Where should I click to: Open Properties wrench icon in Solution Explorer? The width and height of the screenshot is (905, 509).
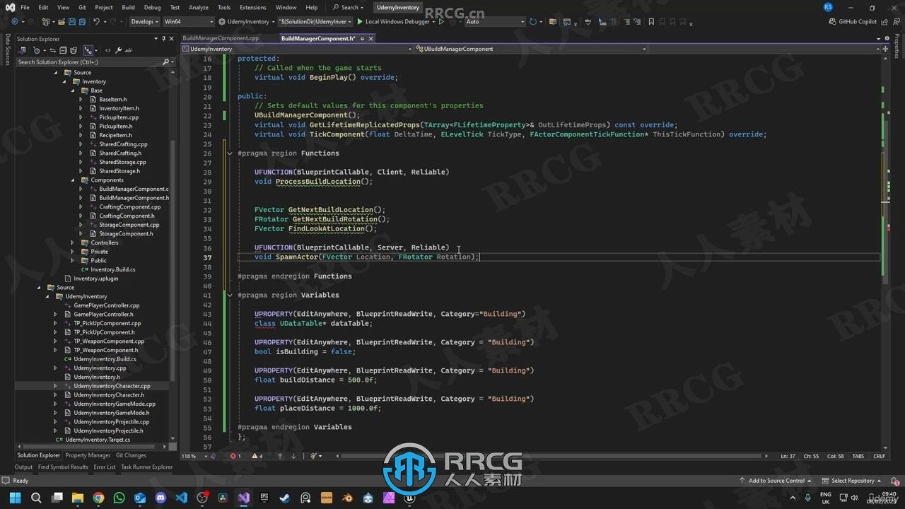(118, 50)
